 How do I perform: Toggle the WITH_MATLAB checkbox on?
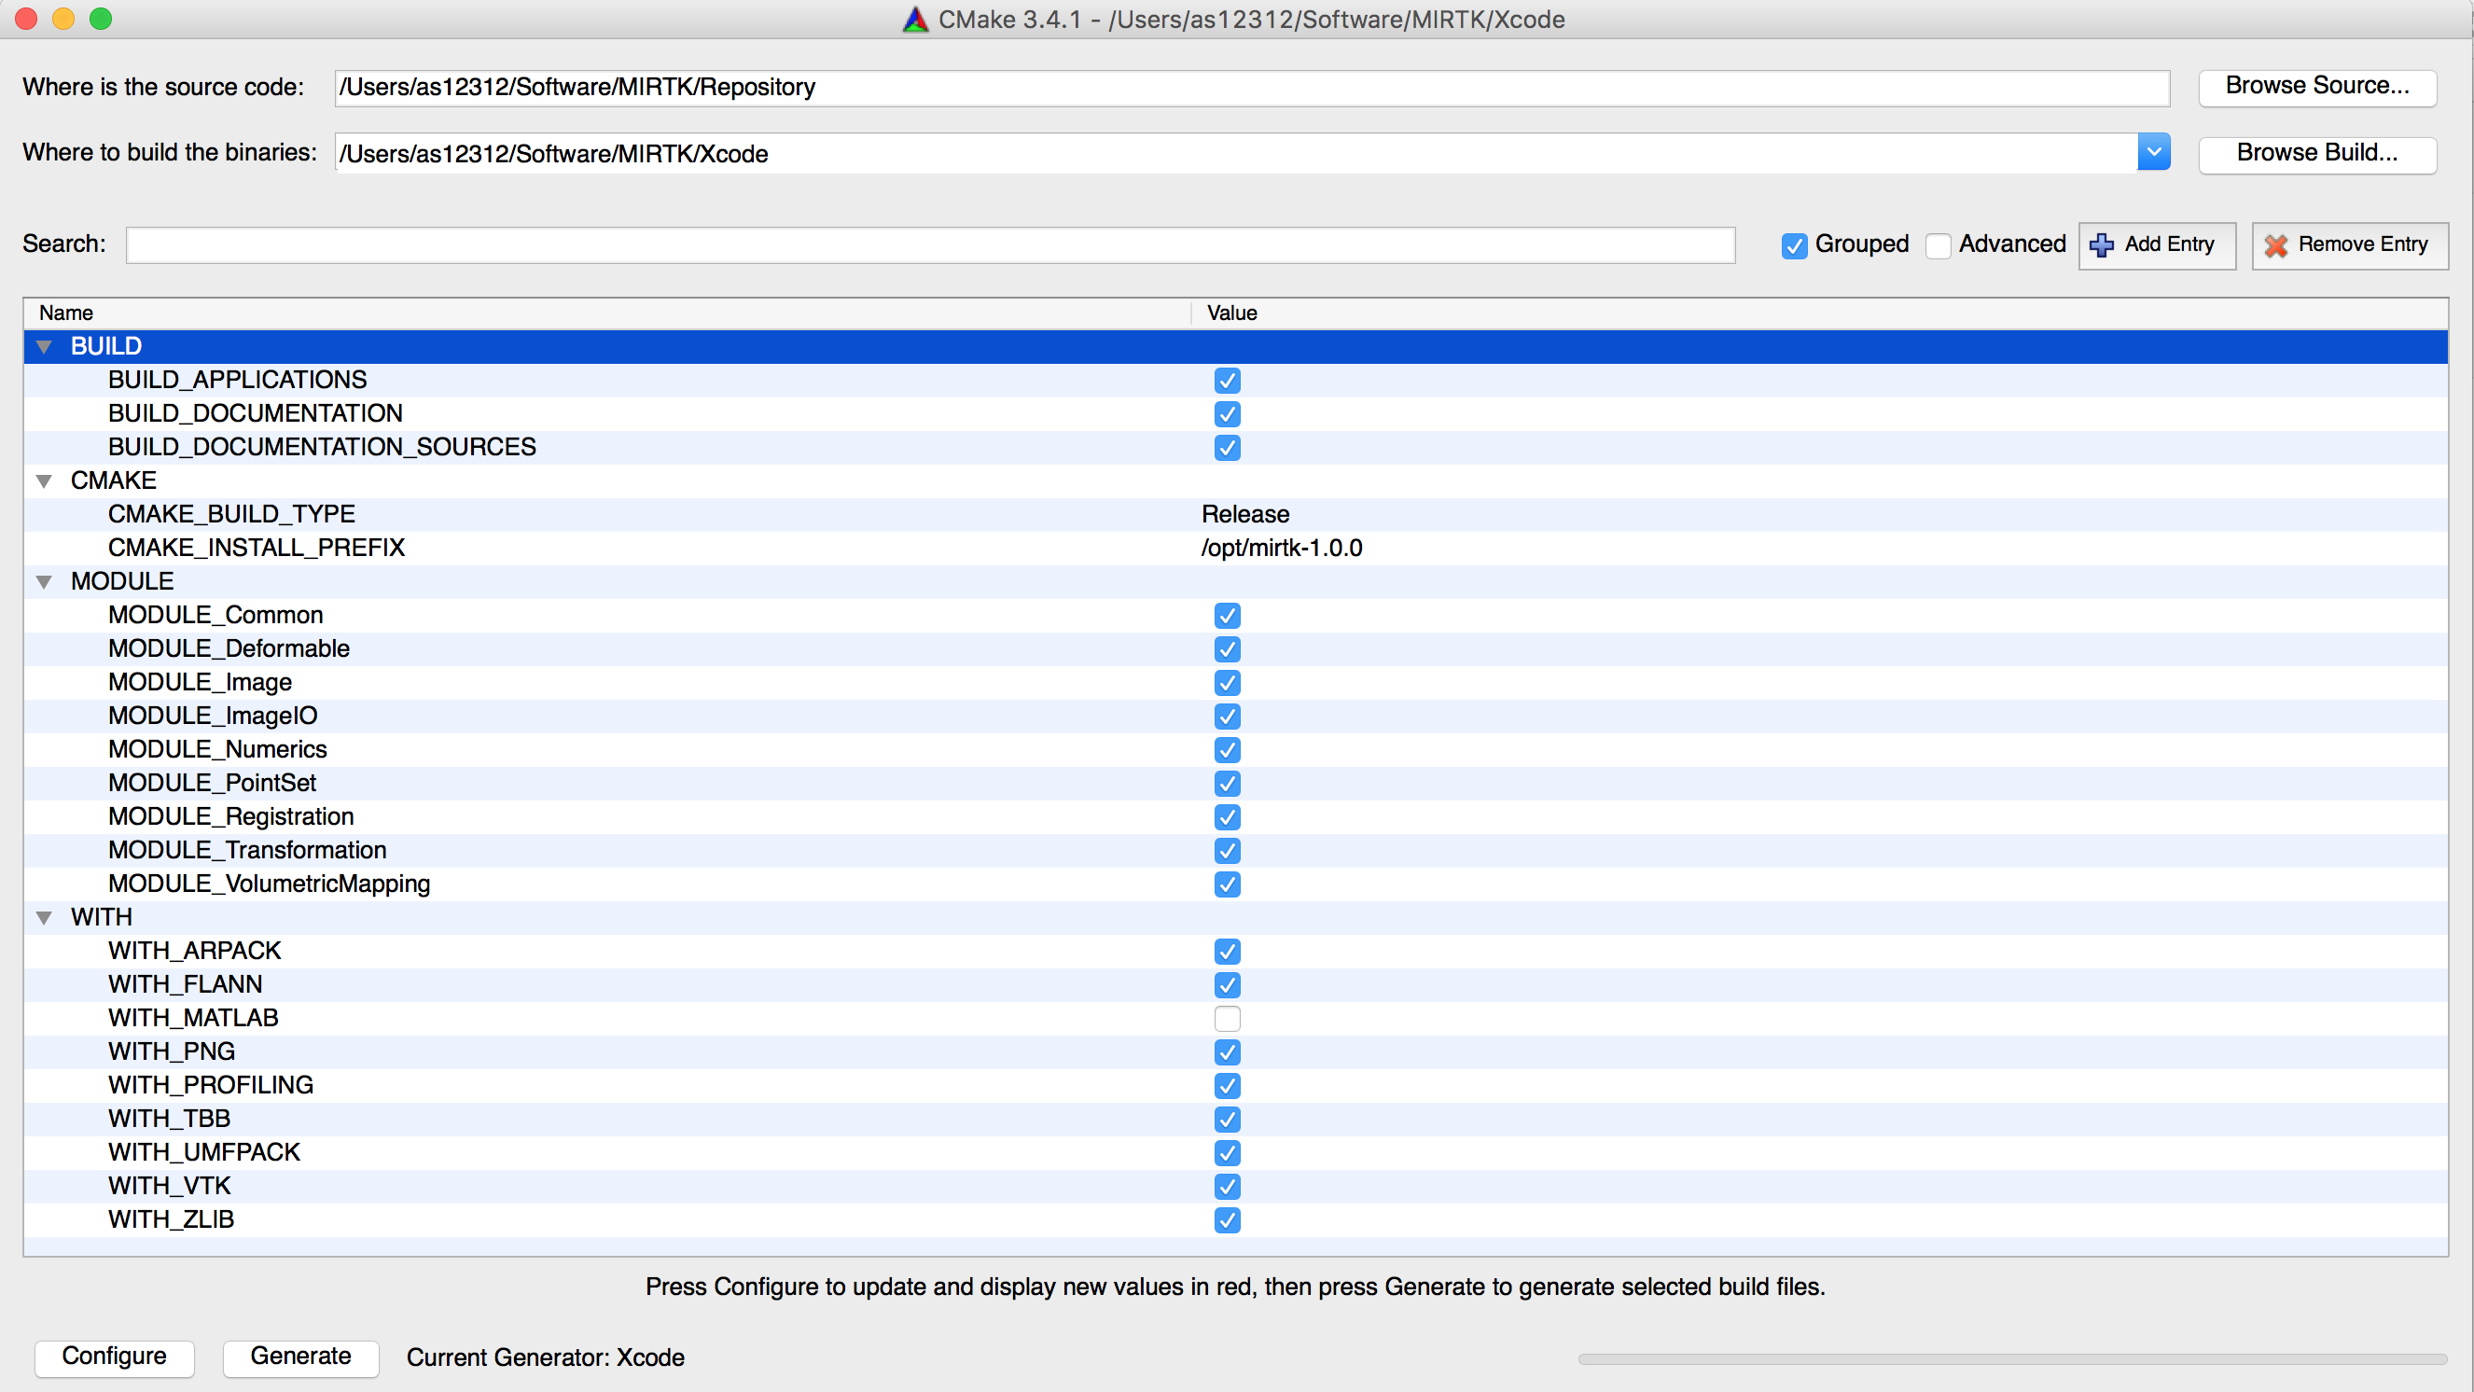pyautogui.click(x=1227, y=1016)
